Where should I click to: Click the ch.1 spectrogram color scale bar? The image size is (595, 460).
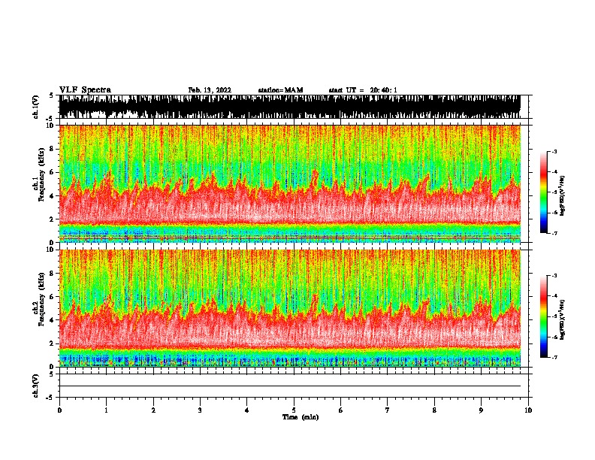point(543,192)
